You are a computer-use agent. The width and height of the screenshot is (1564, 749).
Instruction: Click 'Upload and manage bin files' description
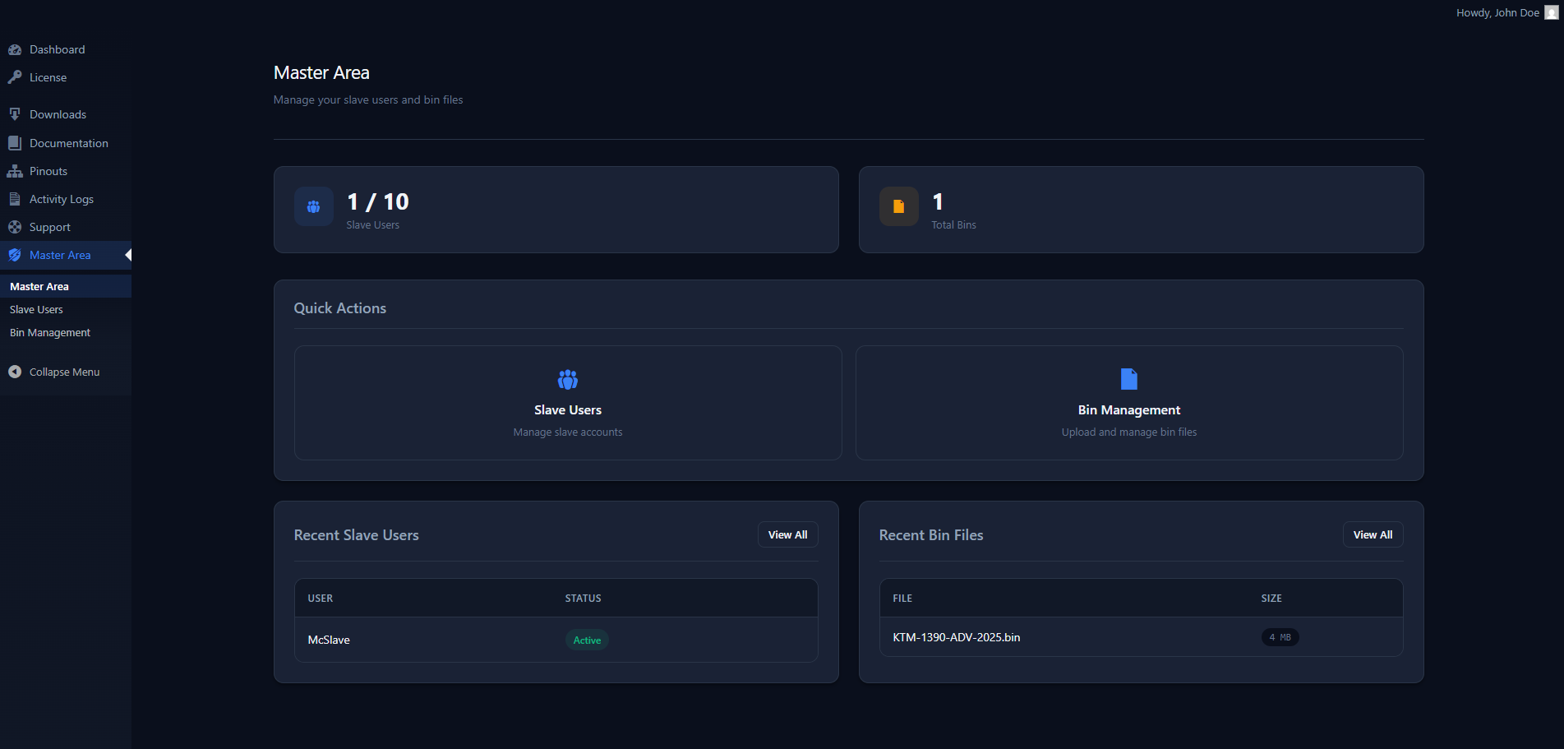pos(1129,432)
